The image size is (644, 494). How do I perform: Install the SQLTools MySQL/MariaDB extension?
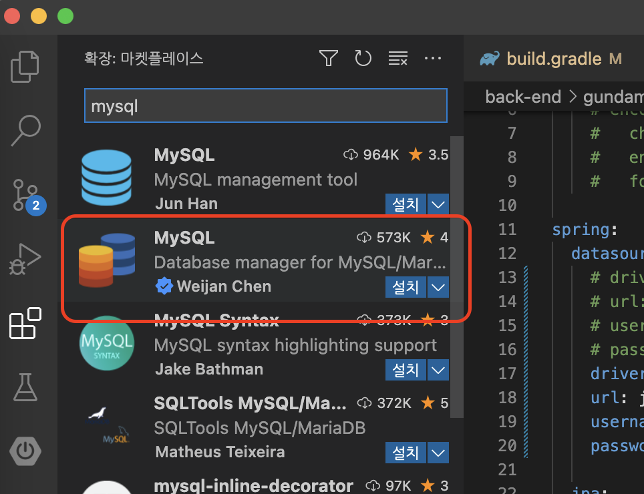coord(406,453)
